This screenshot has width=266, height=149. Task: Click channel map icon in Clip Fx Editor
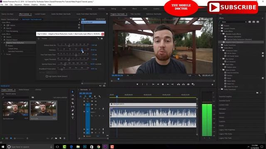point(98,38)
